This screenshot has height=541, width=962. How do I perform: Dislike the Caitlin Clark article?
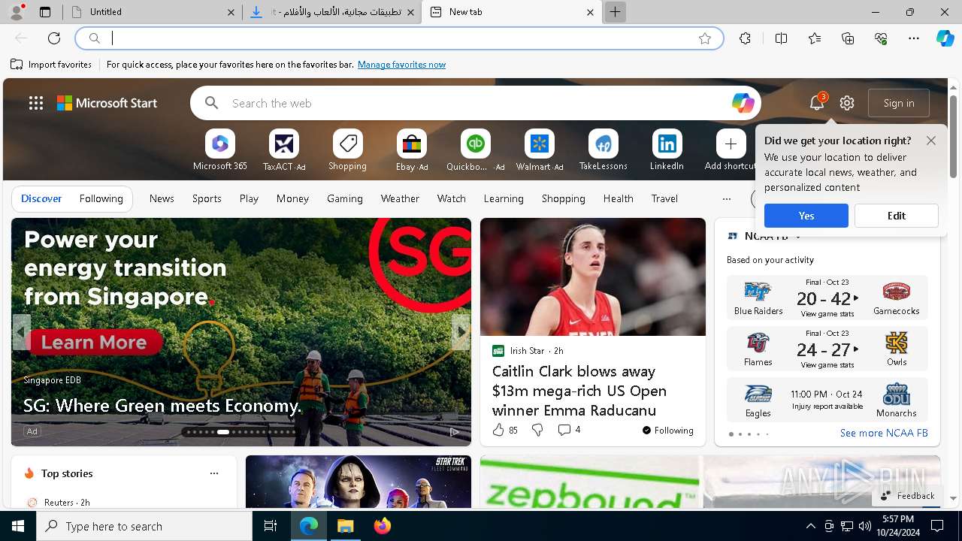(x=537, y=430)
